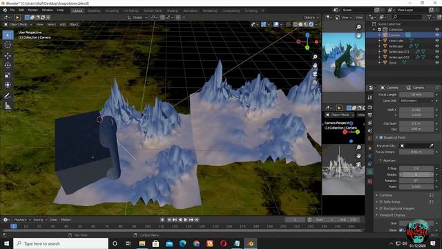The height and width of the screenshot is (249, 442).
Task: Click the zoom magnifier in main viewport
Action: 315,57
